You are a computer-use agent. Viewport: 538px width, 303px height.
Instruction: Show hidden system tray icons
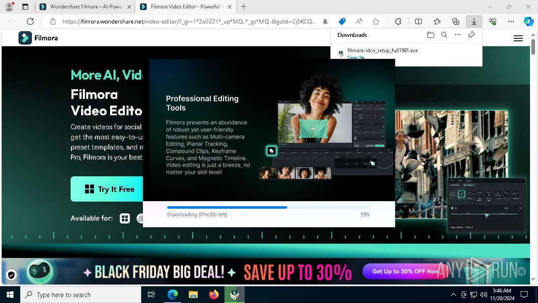click(453, 295)
